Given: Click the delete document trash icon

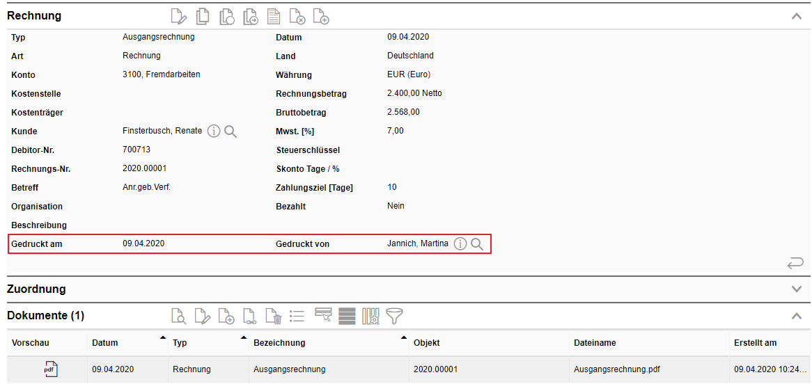Looking at the screenshot, I should click(x=274, y=316).
